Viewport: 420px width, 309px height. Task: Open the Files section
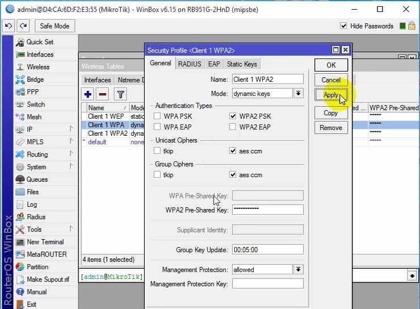tap(27, 192)
